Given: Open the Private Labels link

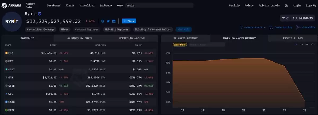Looking at the screenshot, I should click(269, 6).
